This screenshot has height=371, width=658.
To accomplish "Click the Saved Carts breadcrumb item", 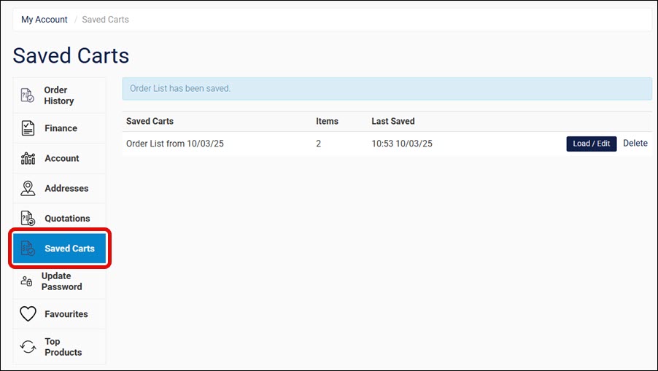I will [105, 20].
